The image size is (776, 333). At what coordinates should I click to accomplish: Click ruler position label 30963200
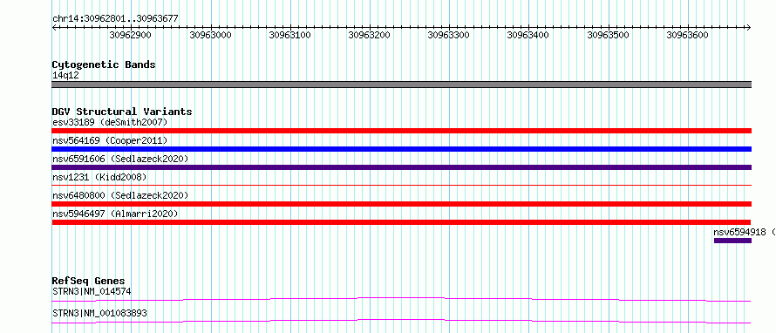click(x=369, y=36)
